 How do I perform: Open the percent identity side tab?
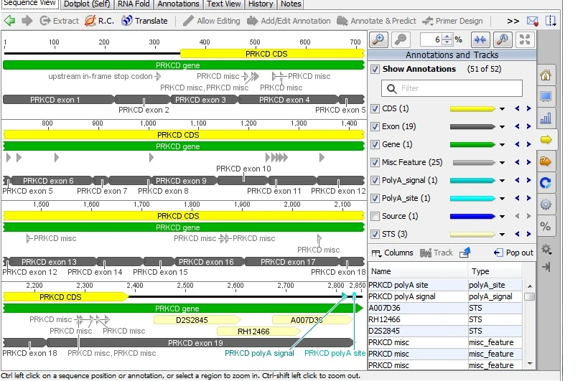546,226
